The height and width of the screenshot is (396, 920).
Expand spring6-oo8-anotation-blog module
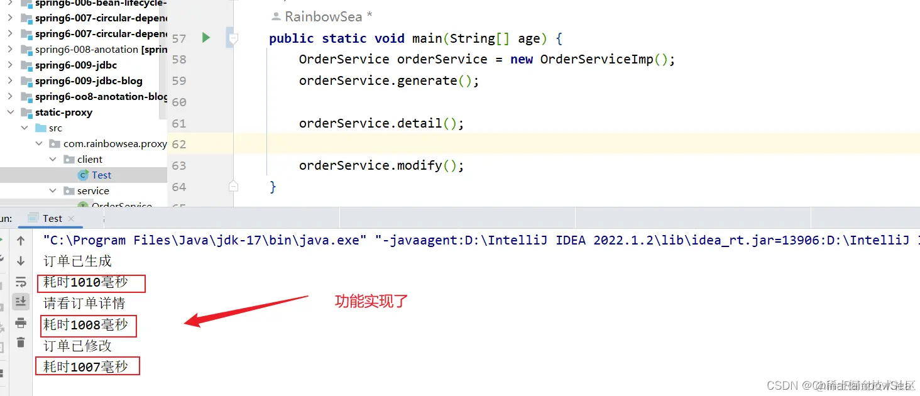coord(10,97)
